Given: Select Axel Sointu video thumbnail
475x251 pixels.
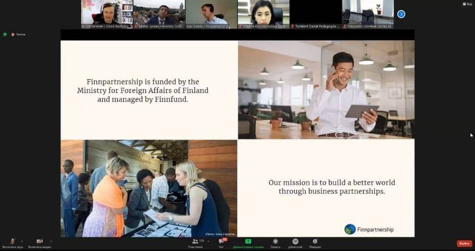Looking at the screenshot, I should 212,14.
